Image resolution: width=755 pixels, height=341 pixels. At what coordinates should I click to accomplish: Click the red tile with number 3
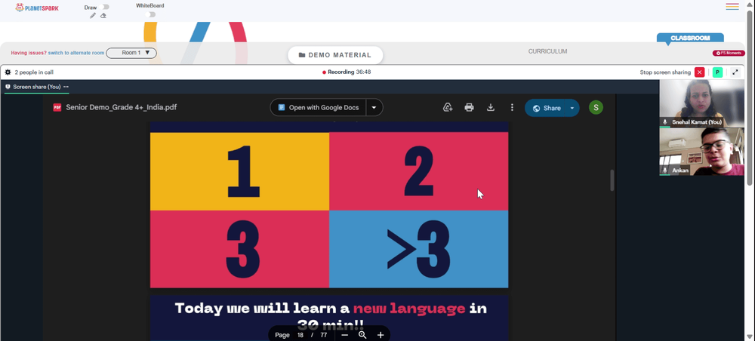coord(240,249)
